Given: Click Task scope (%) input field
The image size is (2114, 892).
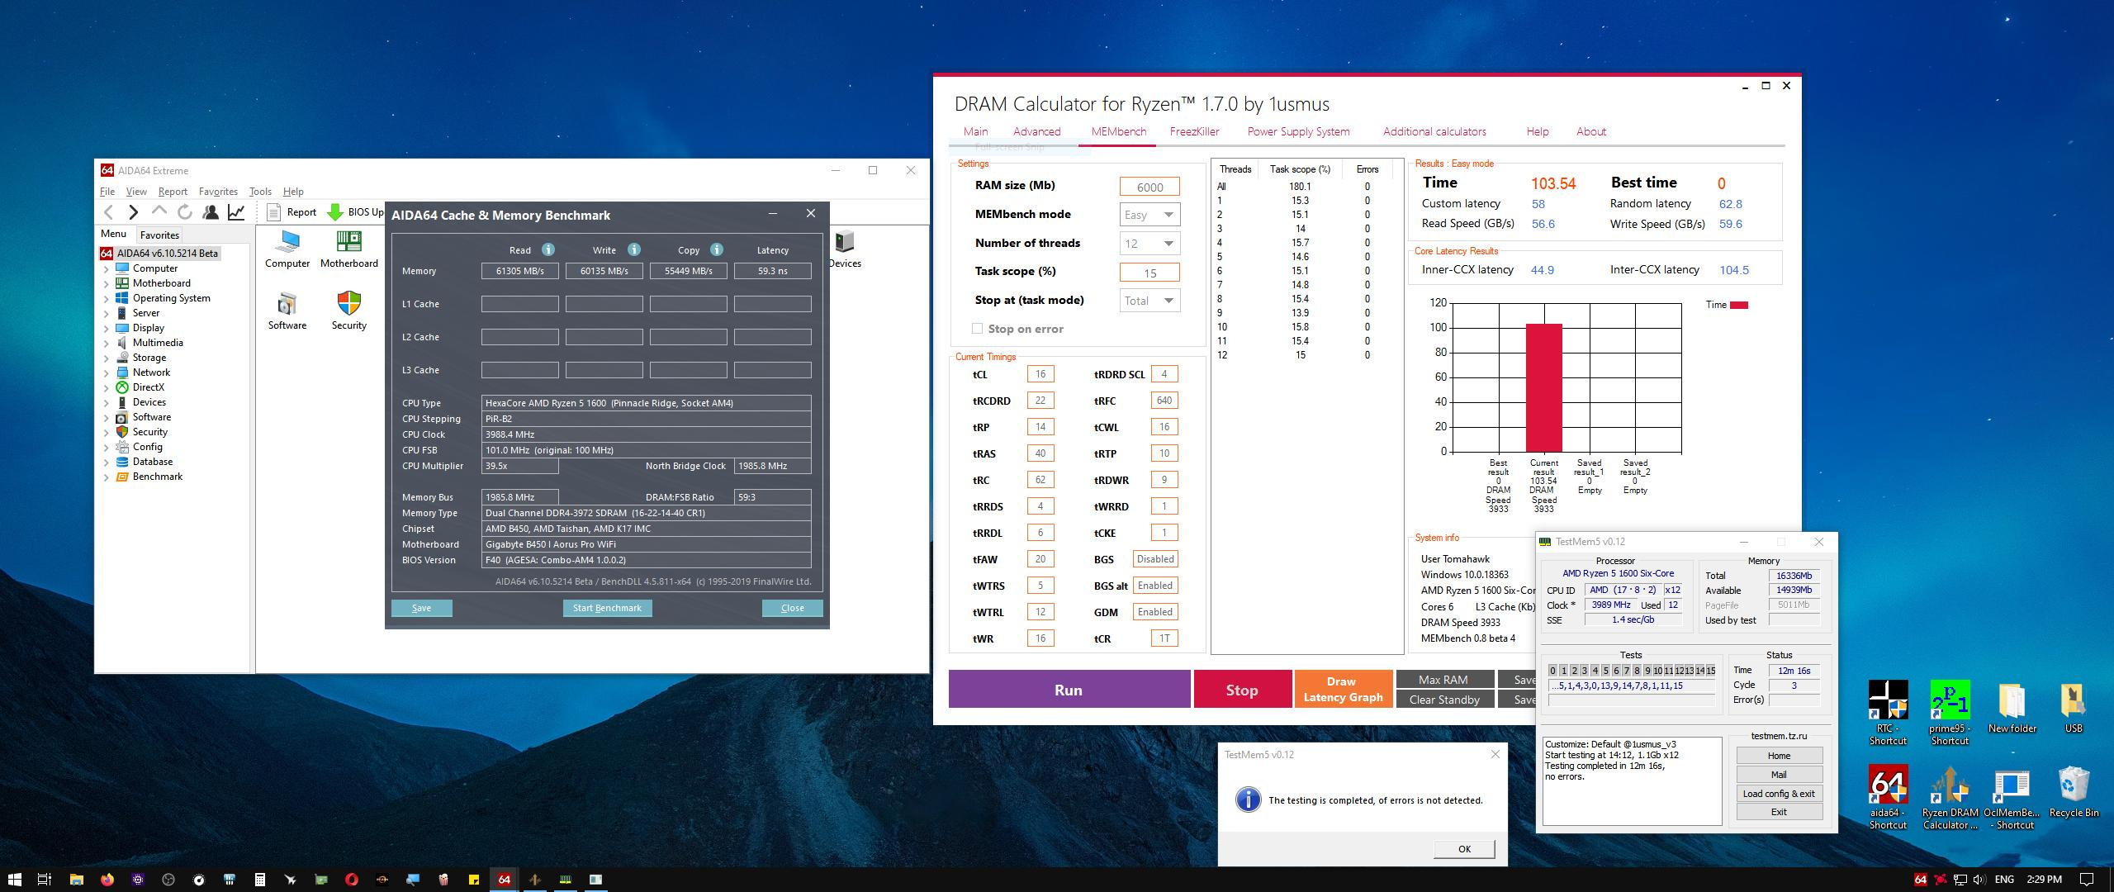Looking at the screenshot, I should [x=1149, y=273].
